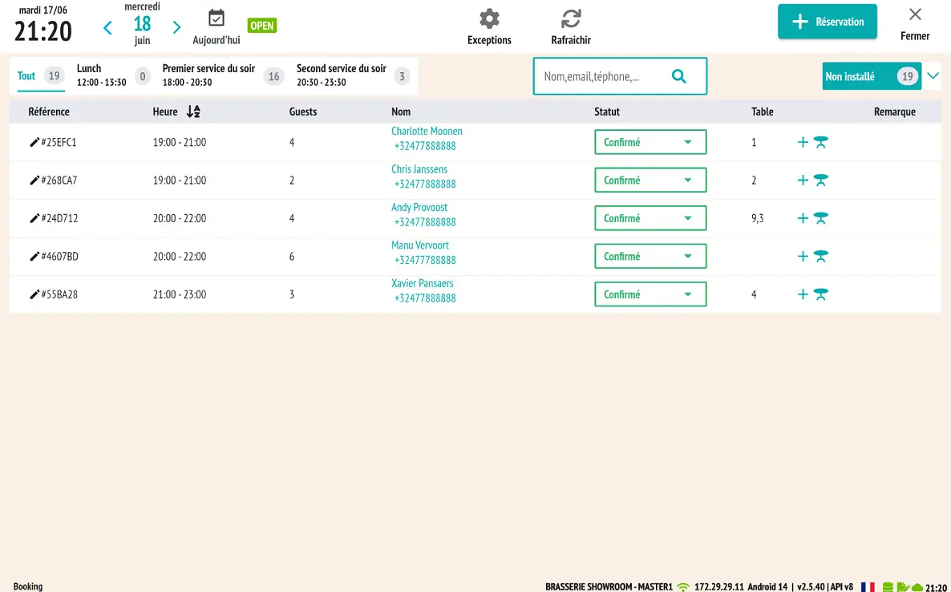Go to next day with right arrow

pyautogui.click(x=176, y=28)
